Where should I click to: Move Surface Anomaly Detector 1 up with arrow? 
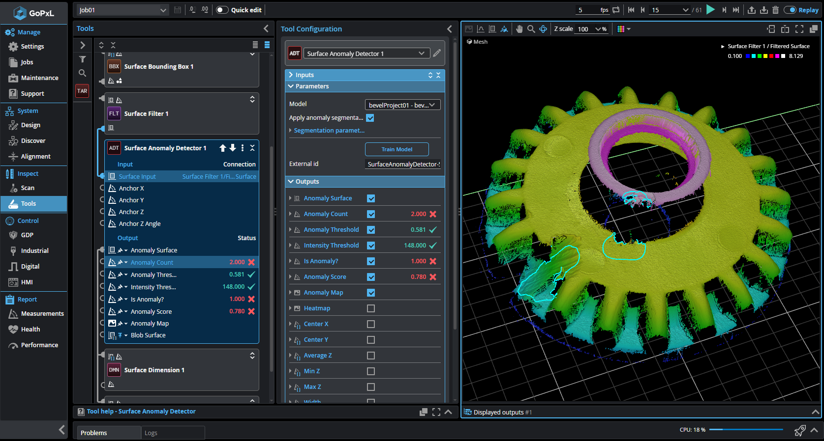223,148
